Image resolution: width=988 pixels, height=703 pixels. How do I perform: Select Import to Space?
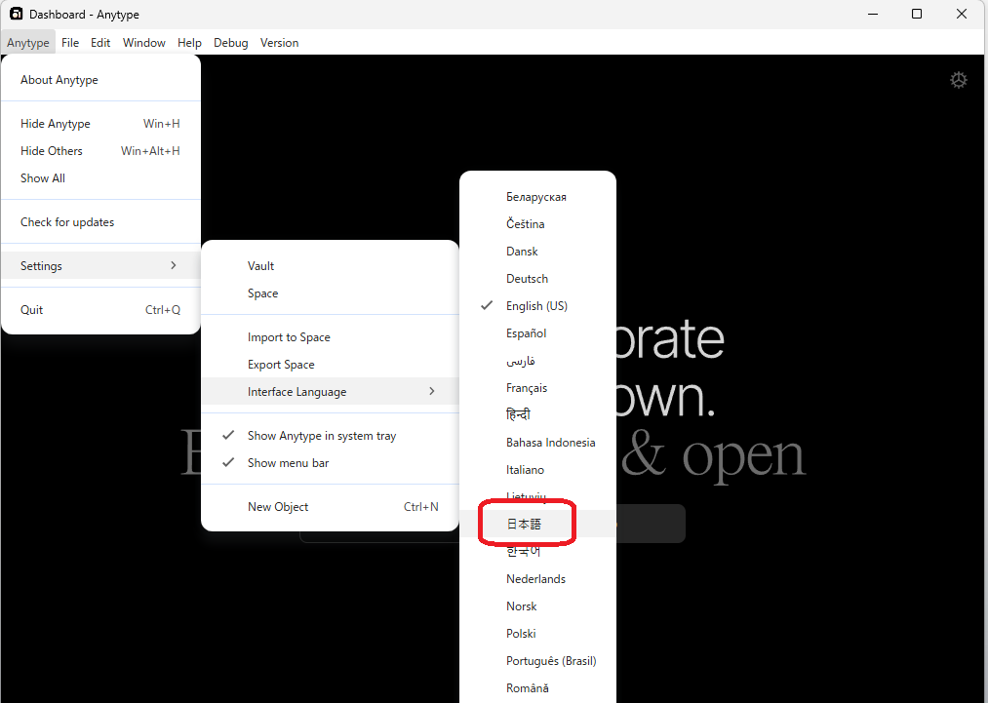click(x=330, y=337)
